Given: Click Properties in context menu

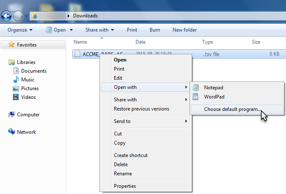Looking at the screenshot, I should 125,186.
